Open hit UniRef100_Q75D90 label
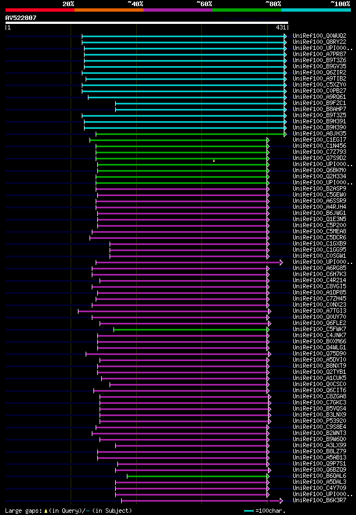 click(319, 354)
